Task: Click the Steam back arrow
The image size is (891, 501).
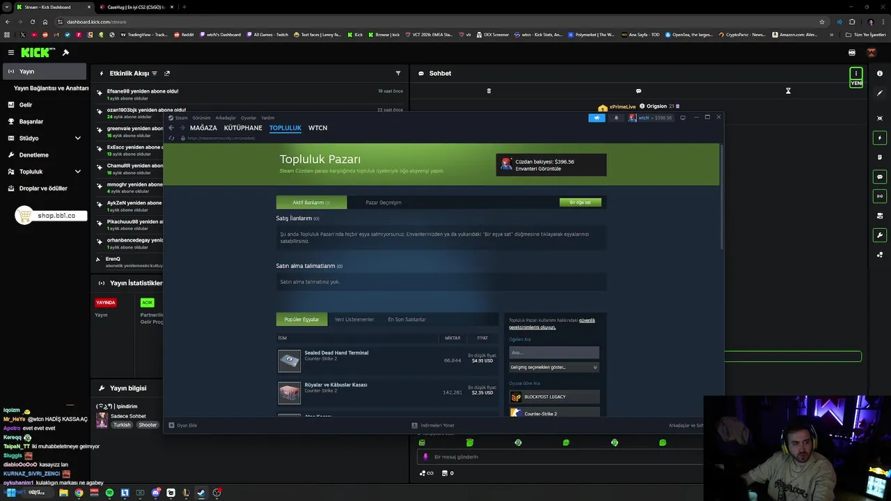Action: pyautogui.click(x=171, y=128)
